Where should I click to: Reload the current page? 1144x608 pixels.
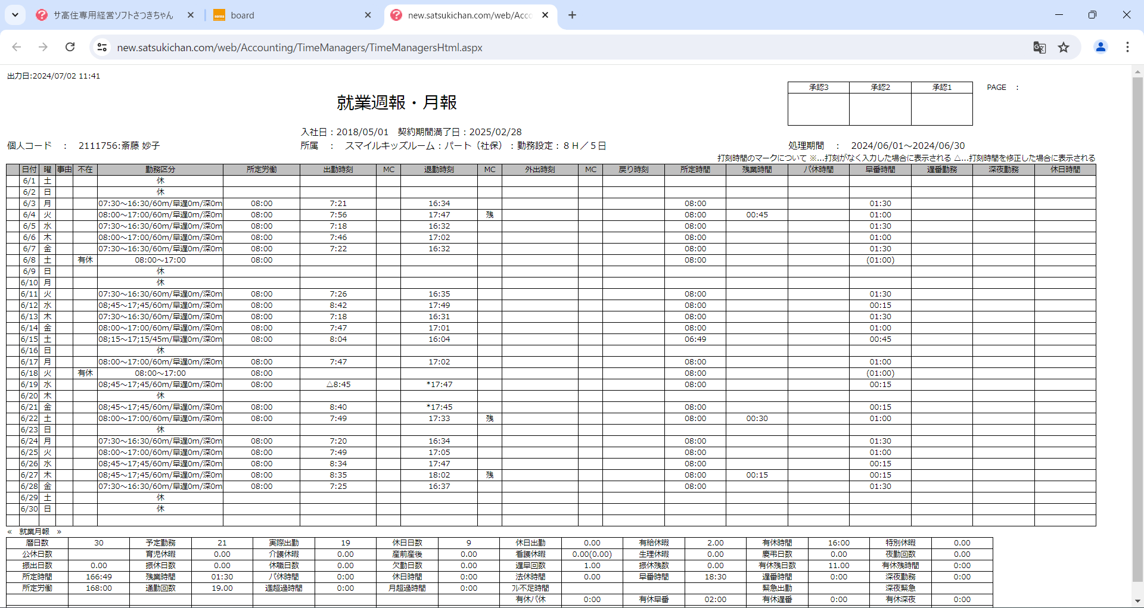point(70,47)
